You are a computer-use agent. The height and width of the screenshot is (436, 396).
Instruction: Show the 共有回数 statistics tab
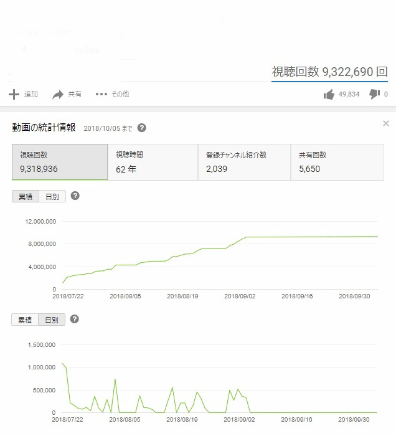pos(336,162)
